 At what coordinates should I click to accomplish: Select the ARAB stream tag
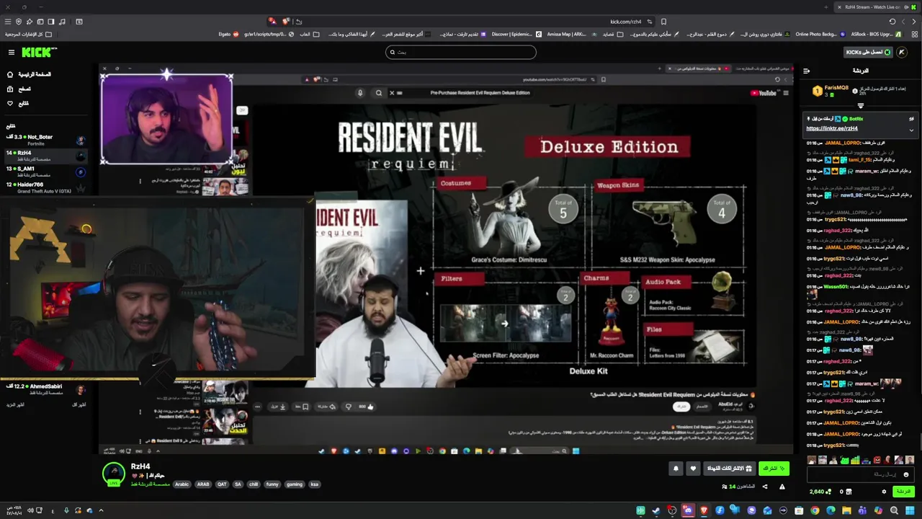203,484
